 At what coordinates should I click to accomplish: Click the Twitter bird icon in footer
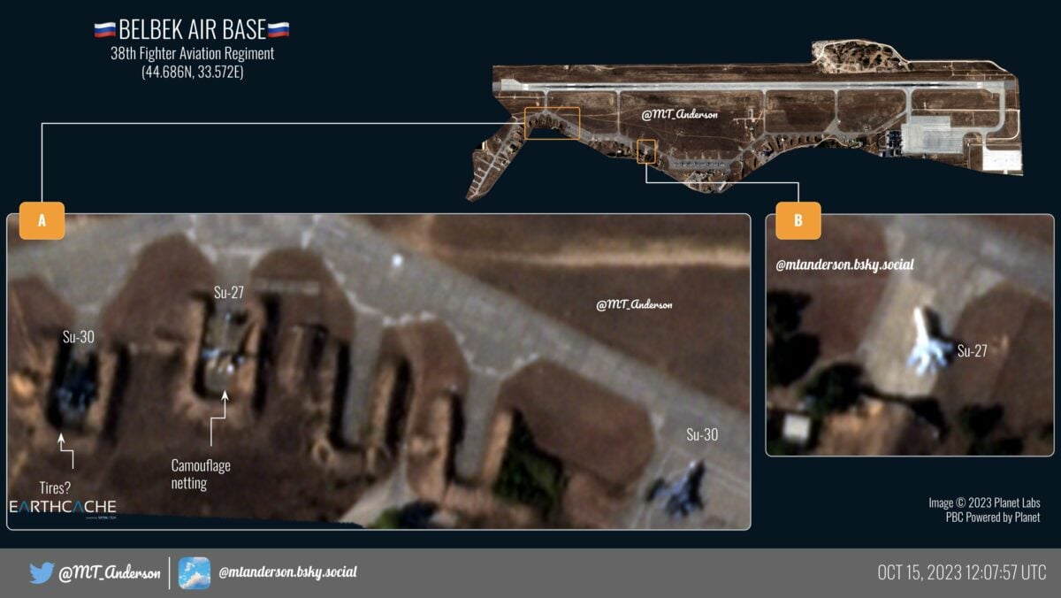click(x=42, y=572)
